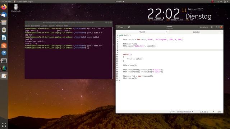Switch to the data.txt tab
This screenshot has width=230, height=129.
tap(196, 32)
